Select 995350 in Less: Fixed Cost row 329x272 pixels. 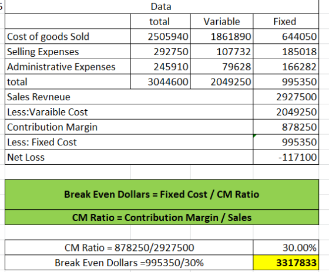coord(286,142)
